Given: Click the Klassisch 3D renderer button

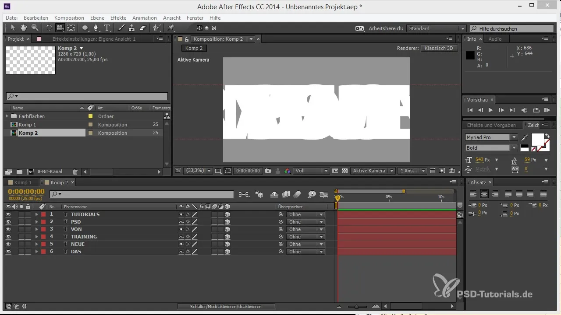Looking at the screenshot, I should coord(439,48).
